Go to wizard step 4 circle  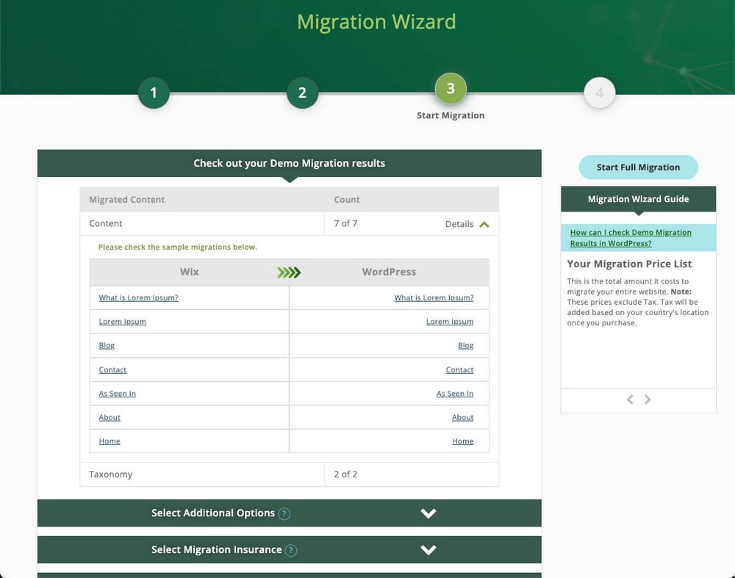(600, 93)
